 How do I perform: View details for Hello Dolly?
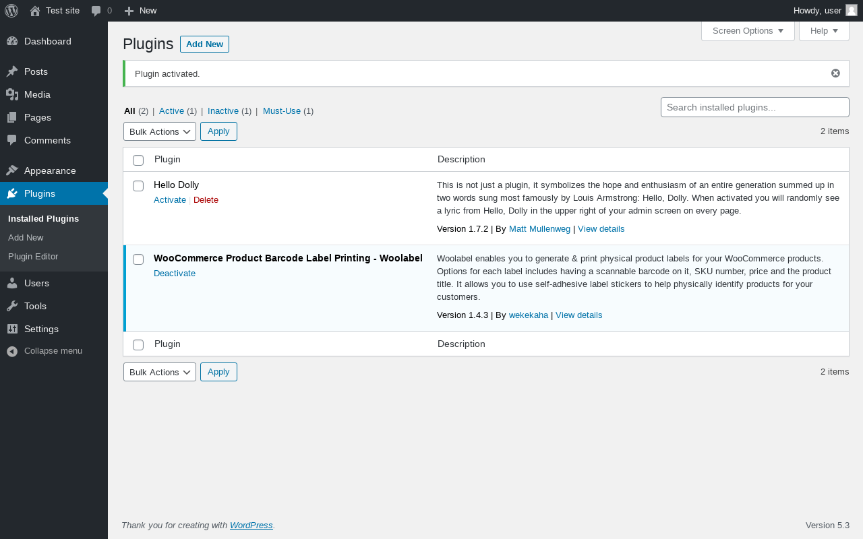click(x=601, y=229)
